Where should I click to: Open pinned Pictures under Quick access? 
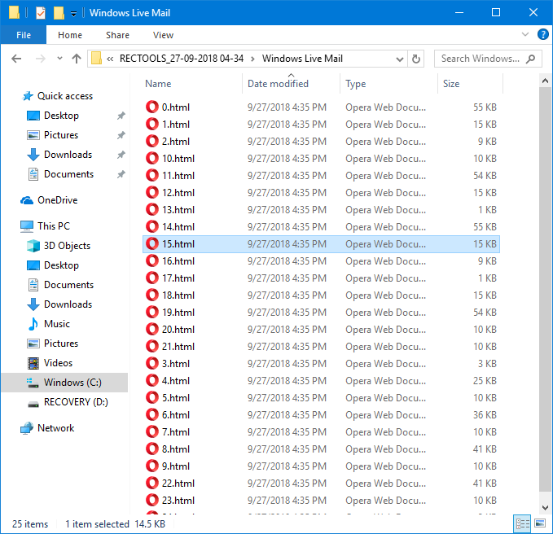click(60, 135)
